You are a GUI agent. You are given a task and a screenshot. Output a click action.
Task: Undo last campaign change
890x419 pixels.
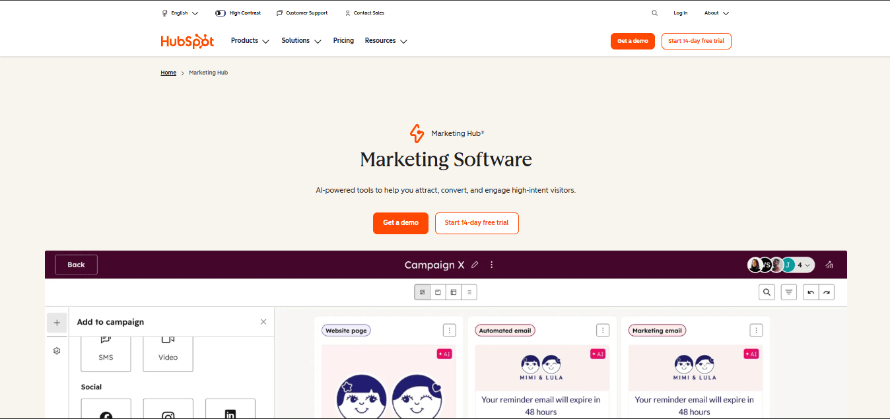[811, 292]
